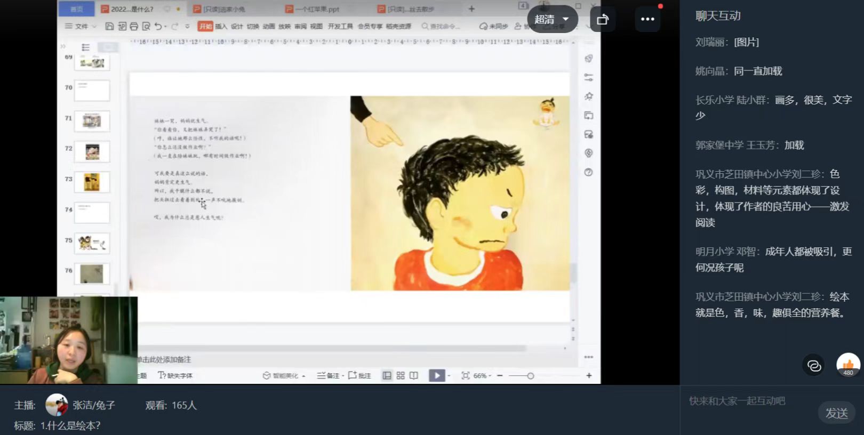Select the 开发工具 ribbon tab
This screenshot has height=435, width=864.
pos(340,26)
